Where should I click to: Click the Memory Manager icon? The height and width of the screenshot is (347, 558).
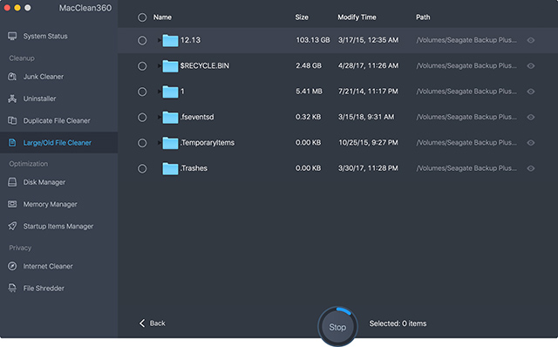pos(12,204)
